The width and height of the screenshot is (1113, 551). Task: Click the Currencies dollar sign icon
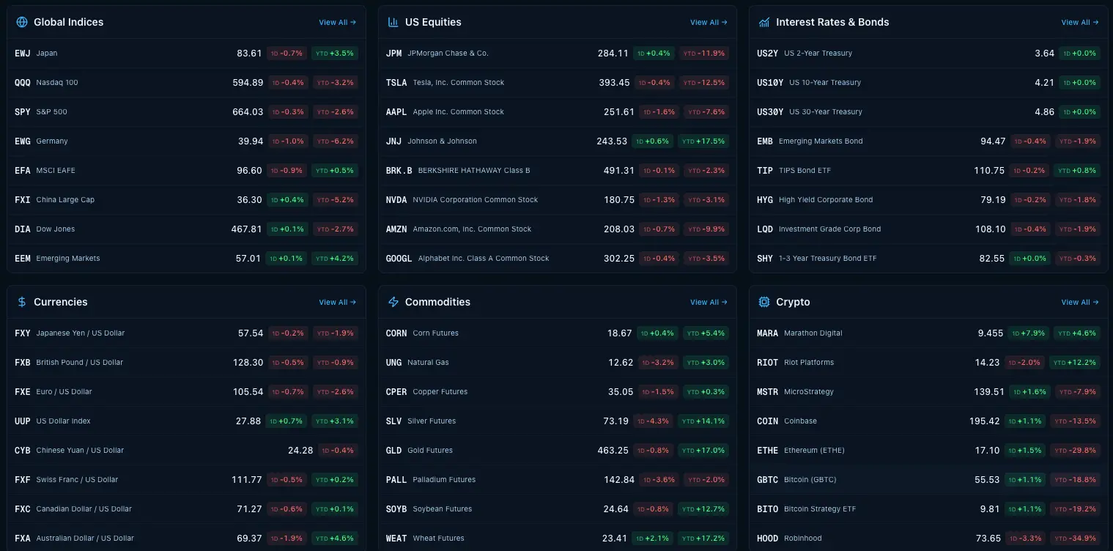(x=22, y=302)
